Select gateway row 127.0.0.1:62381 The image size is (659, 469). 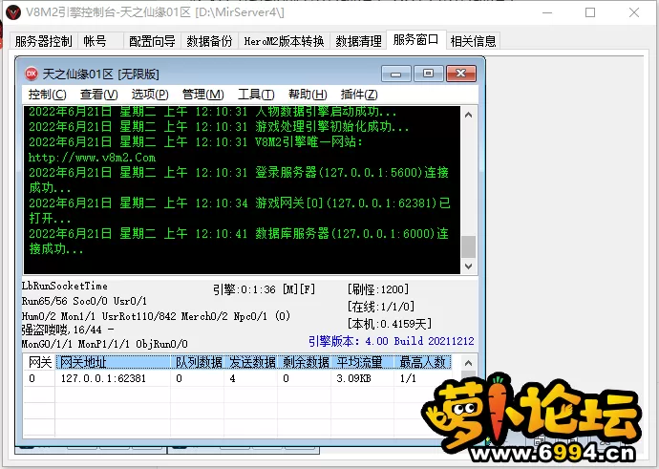tap(238, 378)
